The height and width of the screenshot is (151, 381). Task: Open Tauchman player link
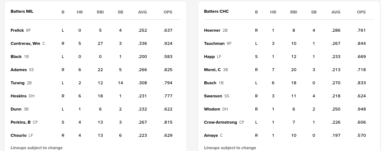coord(214,43)
